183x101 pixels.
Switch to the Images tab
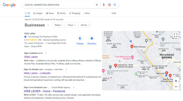[38, 13]
